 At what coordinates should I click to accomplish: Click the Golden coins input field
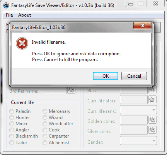point(134,120)
